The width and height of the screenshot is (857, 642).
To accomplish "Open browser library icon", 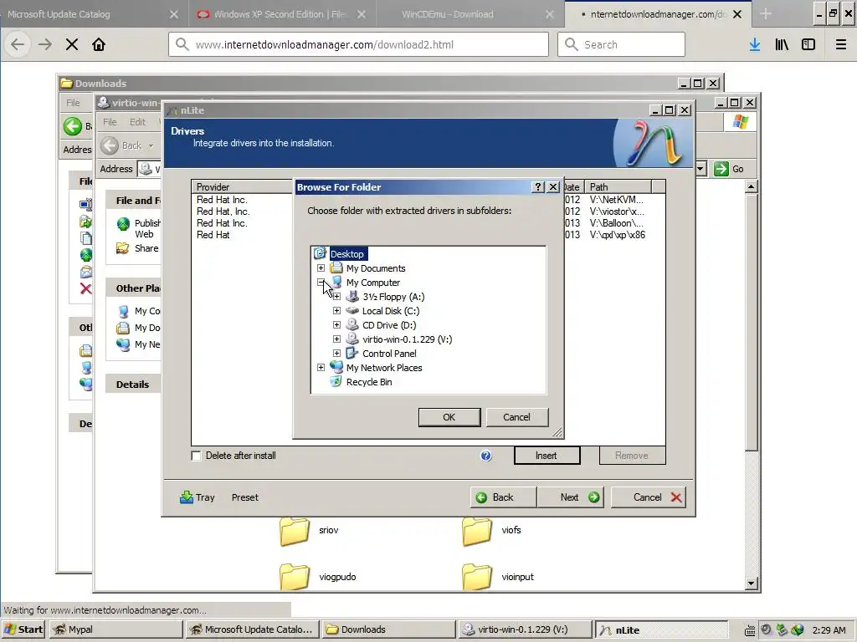I will click(x=782, y=45).
